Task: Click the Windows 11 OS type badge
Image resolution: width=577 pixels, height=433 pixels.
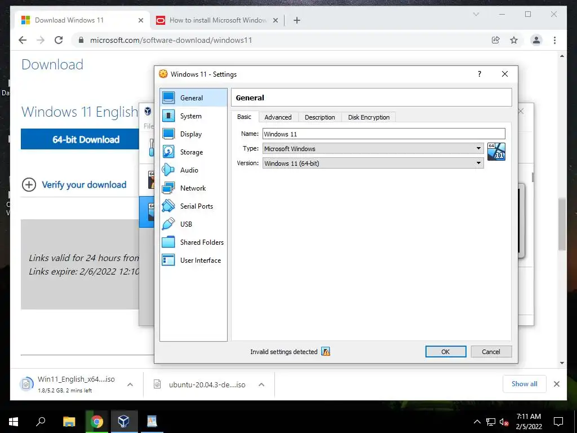Action: [x=496, y=152]
